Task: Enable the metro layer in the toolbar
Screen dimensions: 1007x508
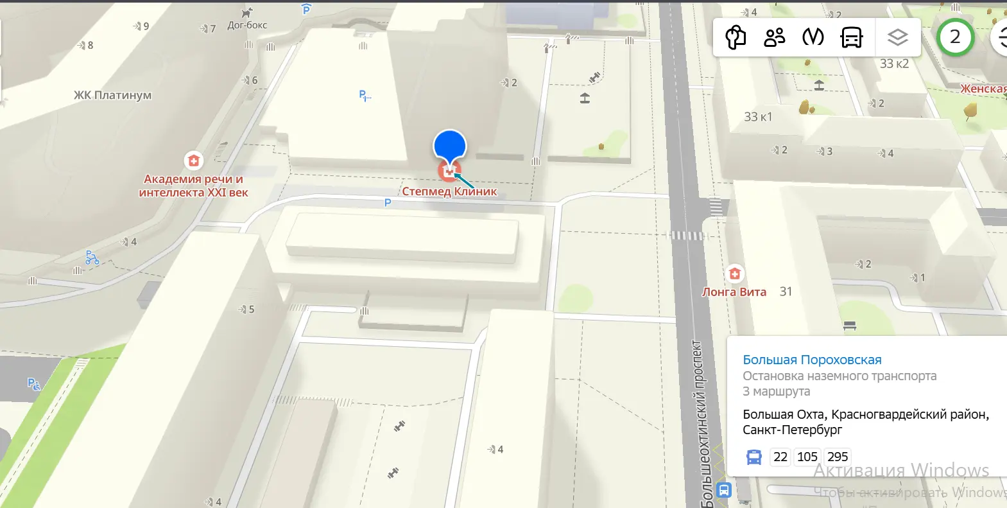Action: (813, 37)
